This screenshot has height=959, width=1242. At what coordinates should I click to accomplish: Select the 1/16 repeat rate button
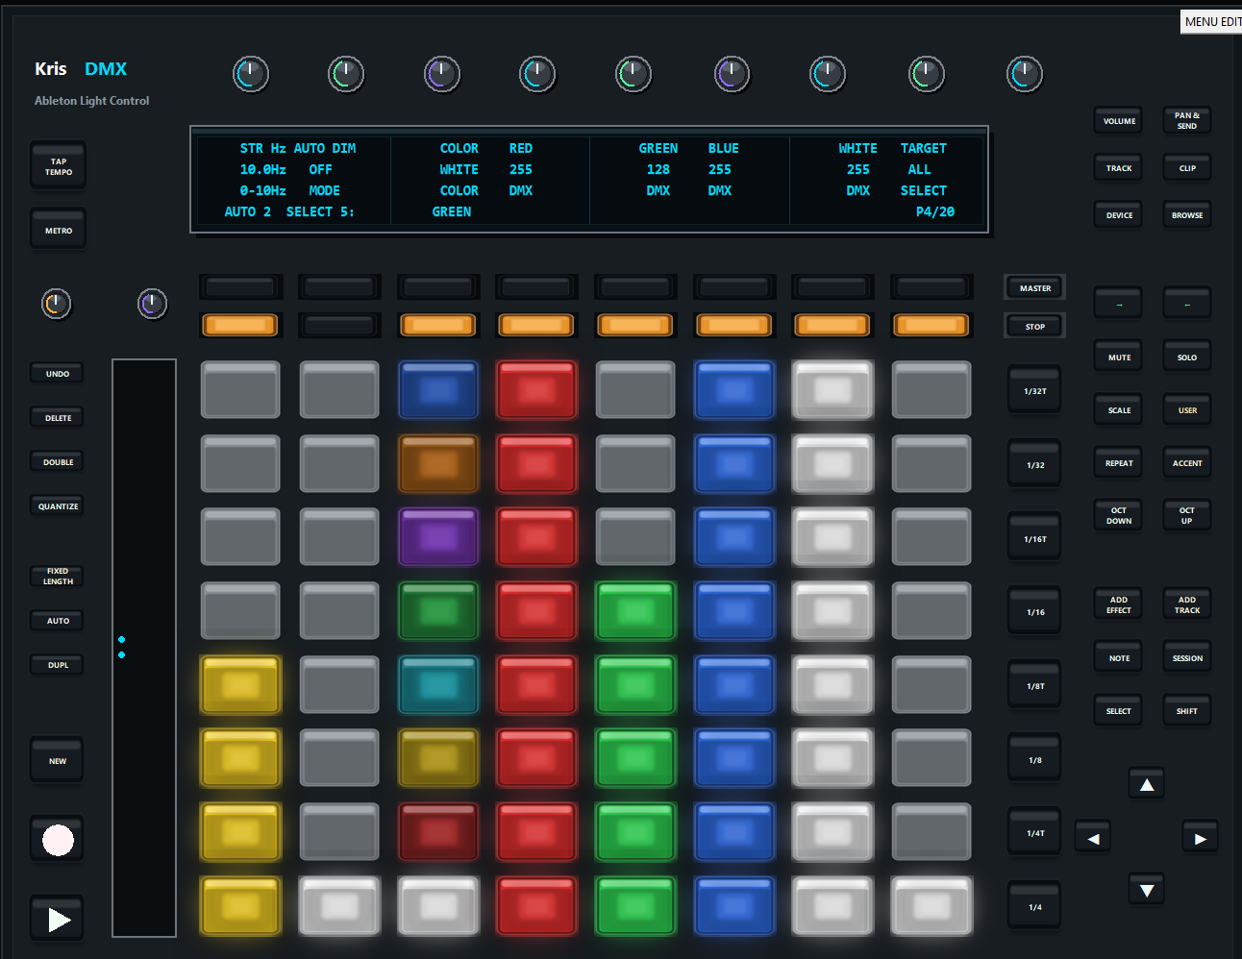click(1034, 612)
